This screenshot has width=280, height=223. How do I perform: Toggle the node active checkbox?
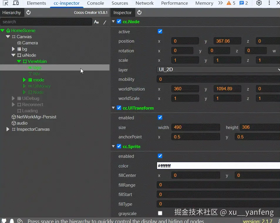(x=160, y=31)
